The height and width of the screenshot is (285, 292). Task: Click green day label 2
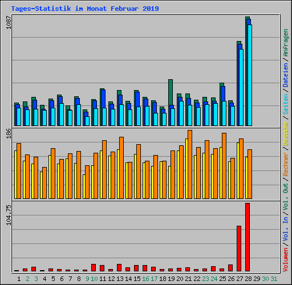coord(27,279)
